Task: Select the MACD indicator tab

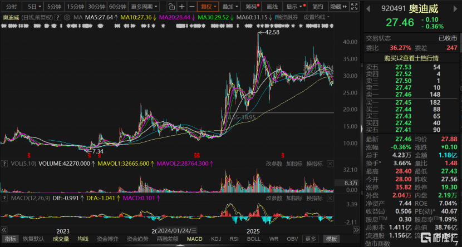Action: 194,239
